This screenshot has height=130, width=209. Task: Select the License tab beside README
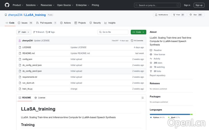tap(40, 98)
